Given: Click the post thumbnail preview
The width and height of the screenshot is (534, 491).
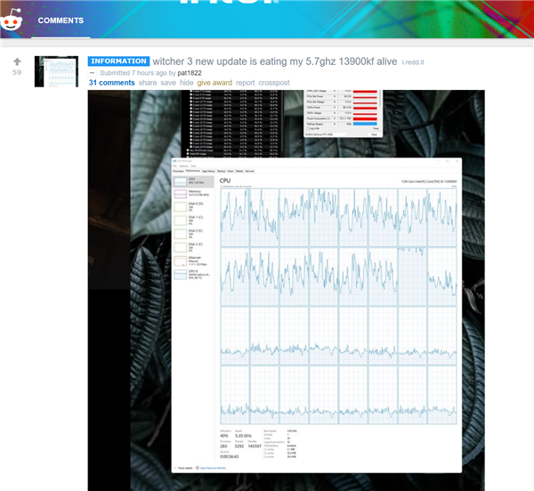Looking at the screenshot, I should (x=57, y=71).
